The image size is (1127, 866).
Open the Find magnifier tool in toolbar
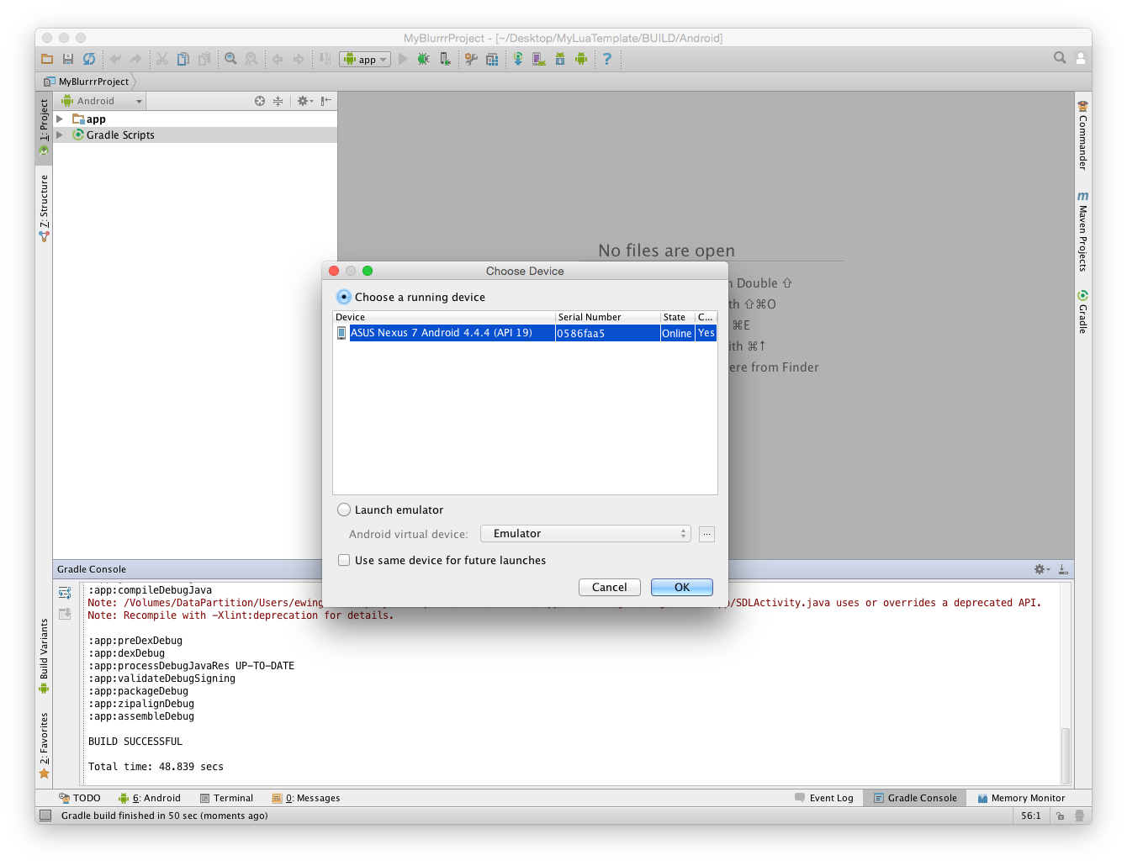230,59
